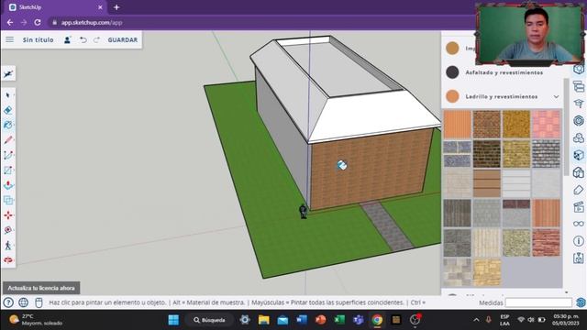Select the Rectangle shape tool
The width and height of the screenshot is (587, 330).
point(8,170)
